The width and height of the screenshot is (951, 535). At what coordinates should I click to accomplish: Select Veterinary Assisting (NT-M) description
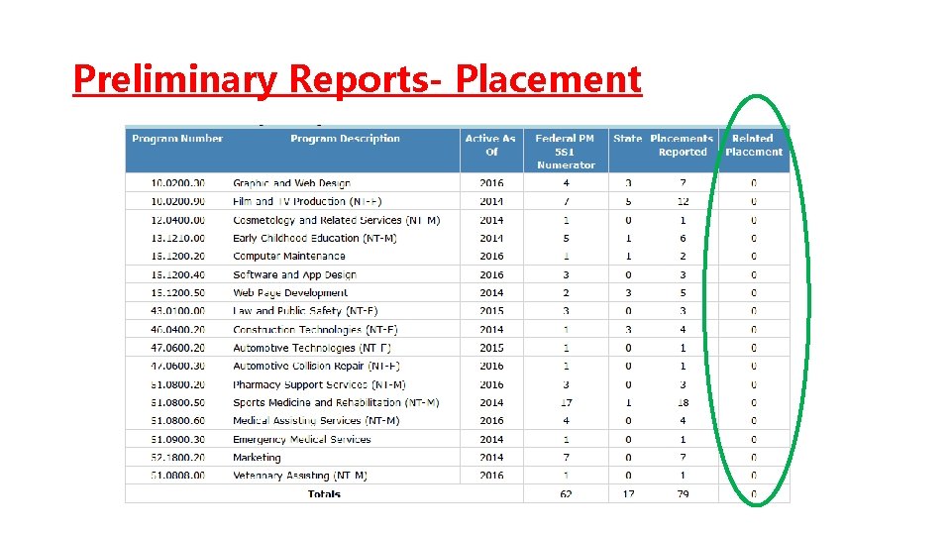300,476
